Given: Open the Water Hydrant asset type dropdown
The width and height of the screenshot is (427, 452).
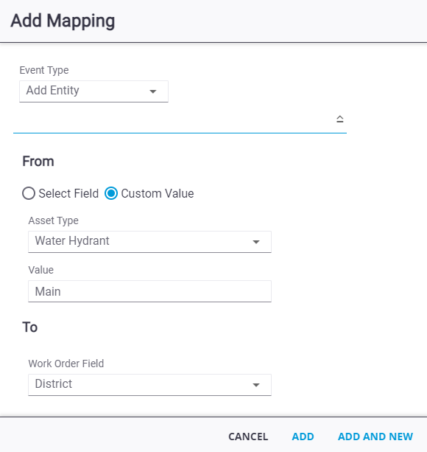Looking at the screenshot, I should coord(149,242).
